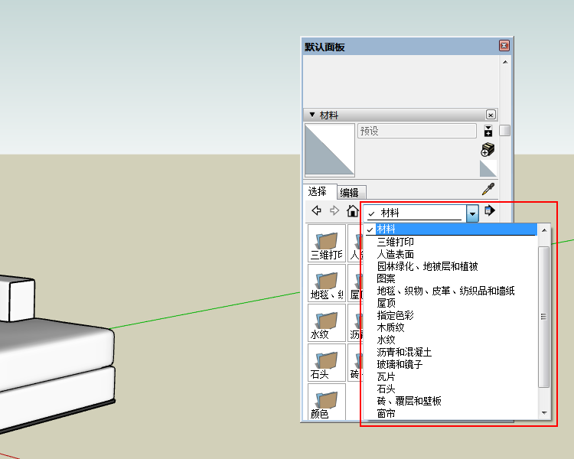Image resolution: width=574 pixels, height=459 pixels.
Task: Pick the eyedropper sample paint tool
Action: 488,190
